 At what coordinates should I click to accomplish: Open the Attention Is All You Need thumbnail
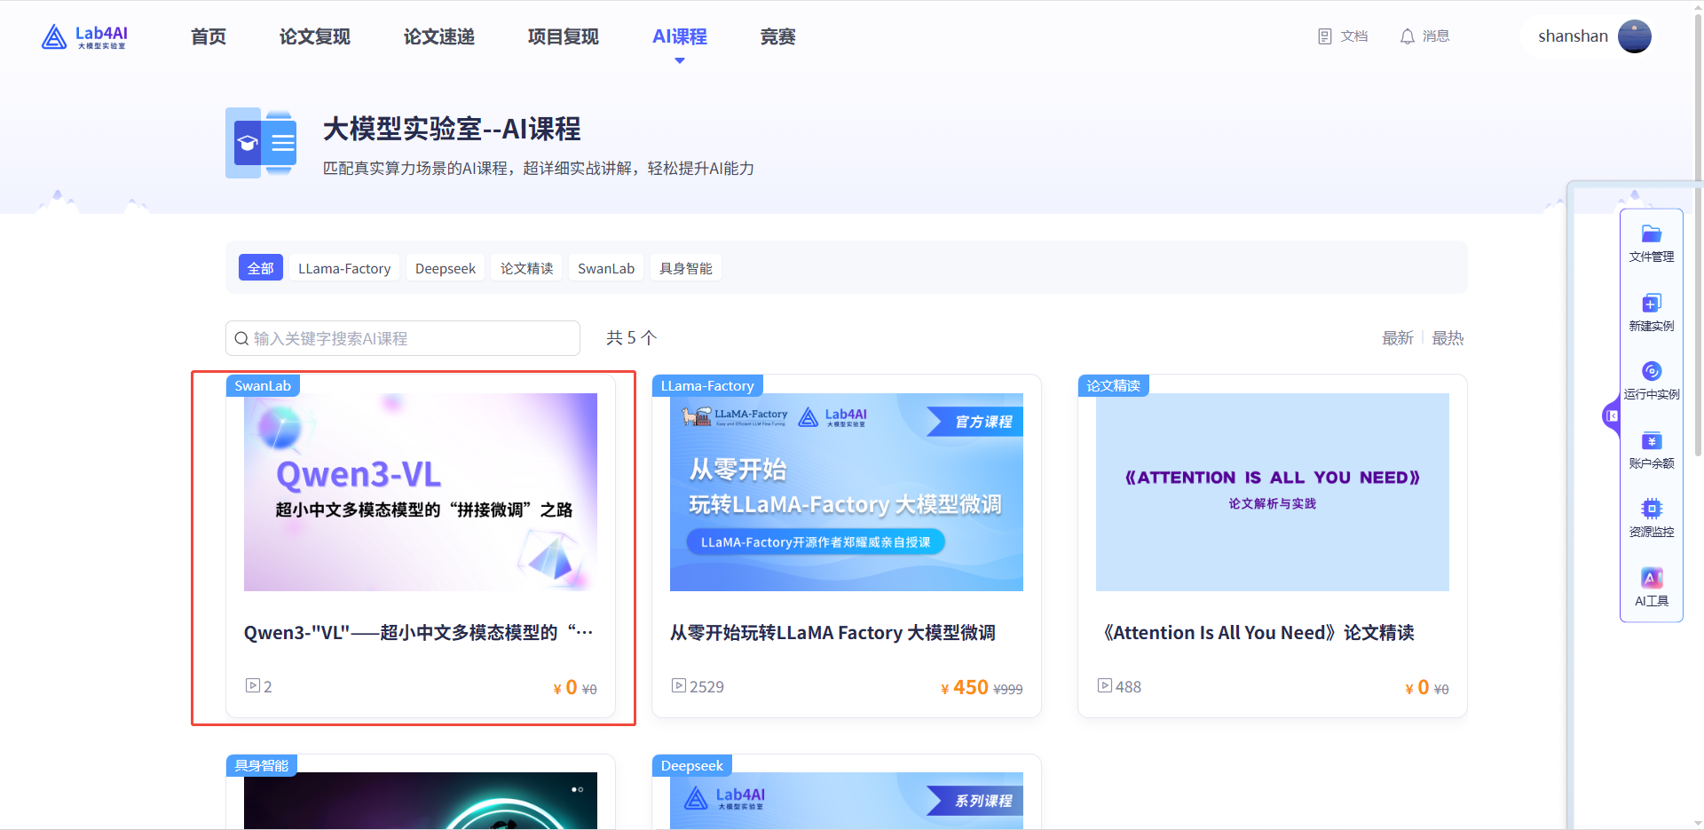[1273, 492]
